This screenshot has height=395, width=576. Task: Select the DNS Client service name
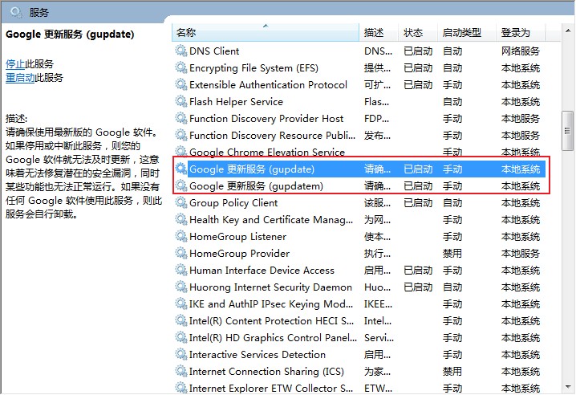pyautogui.click(x=214, y=51)
